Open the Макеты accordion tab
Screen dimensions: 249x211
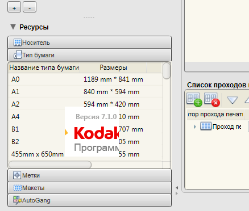tap(89, 188)
